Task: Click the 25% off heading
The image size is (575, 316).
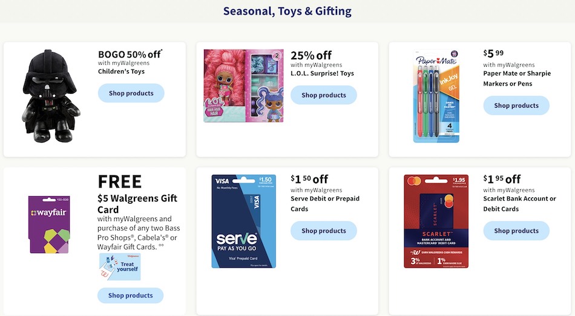Action: coord(311,55)
